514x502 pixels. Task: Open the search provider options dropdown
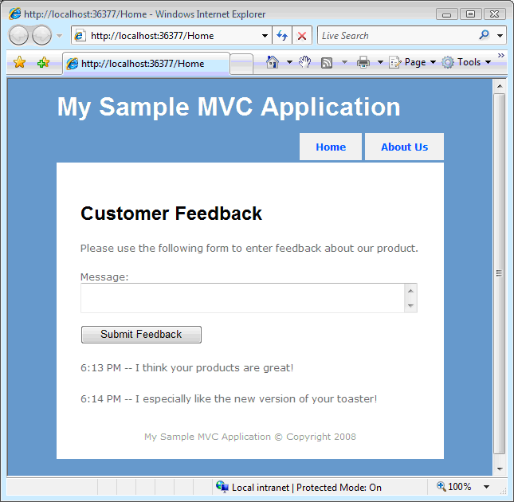[500, 35]
